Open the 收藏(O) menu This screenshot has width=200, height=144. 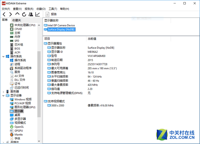coord(41,9)
